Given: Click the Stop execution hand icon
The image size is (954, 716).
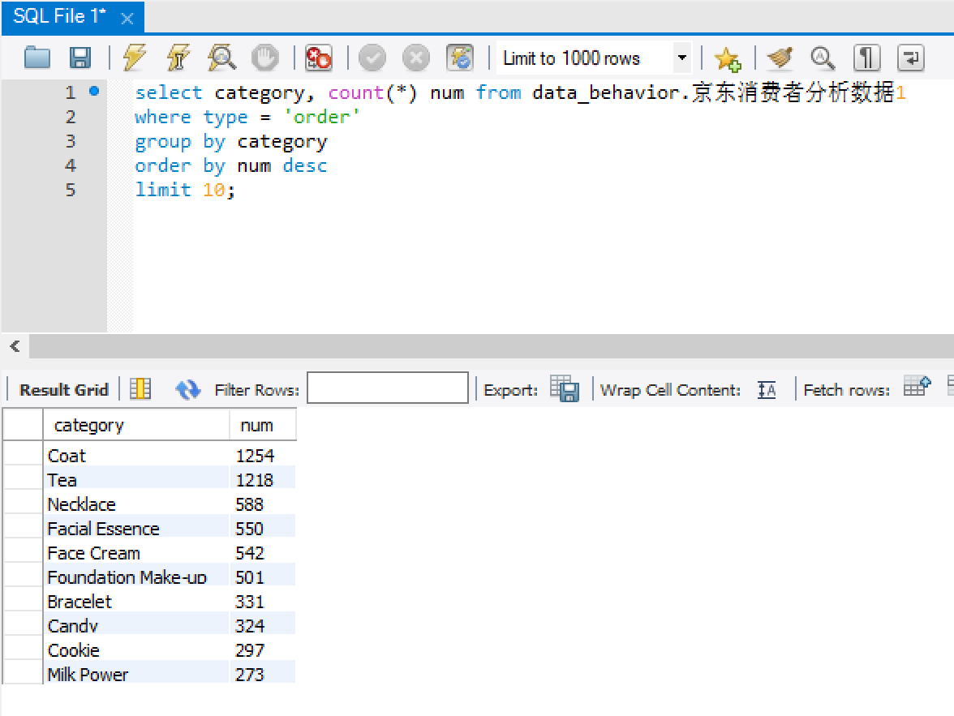Looking at the screenshot, I should [264, 58].
